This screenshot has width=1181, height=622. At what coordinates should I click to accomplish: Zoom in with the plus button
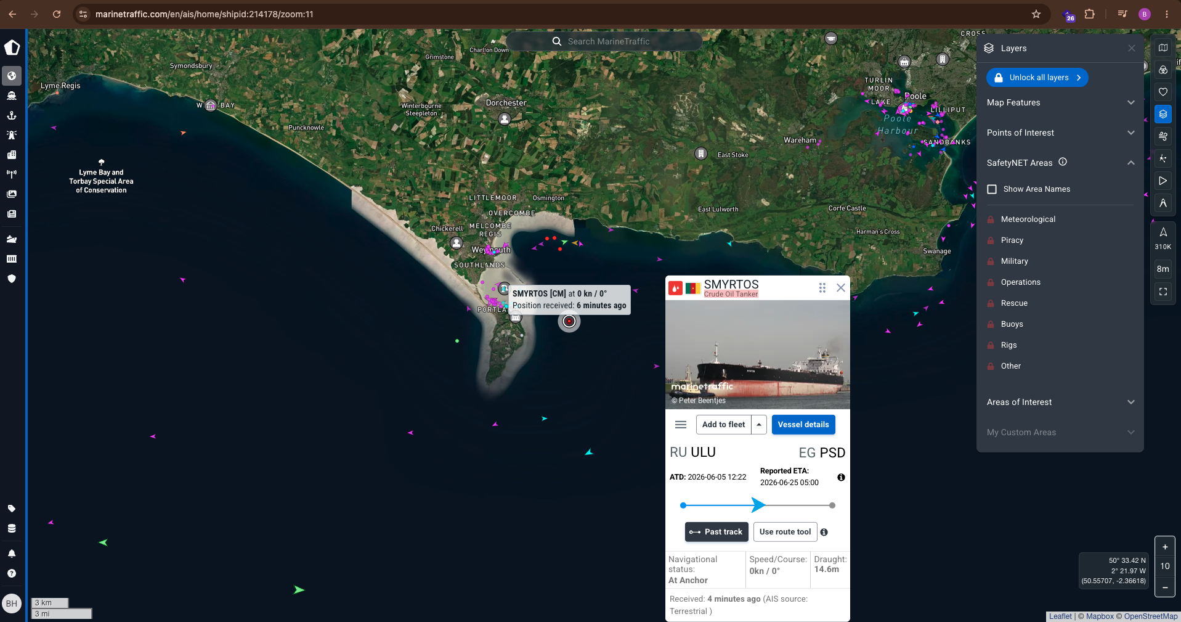click(1165, 547)
